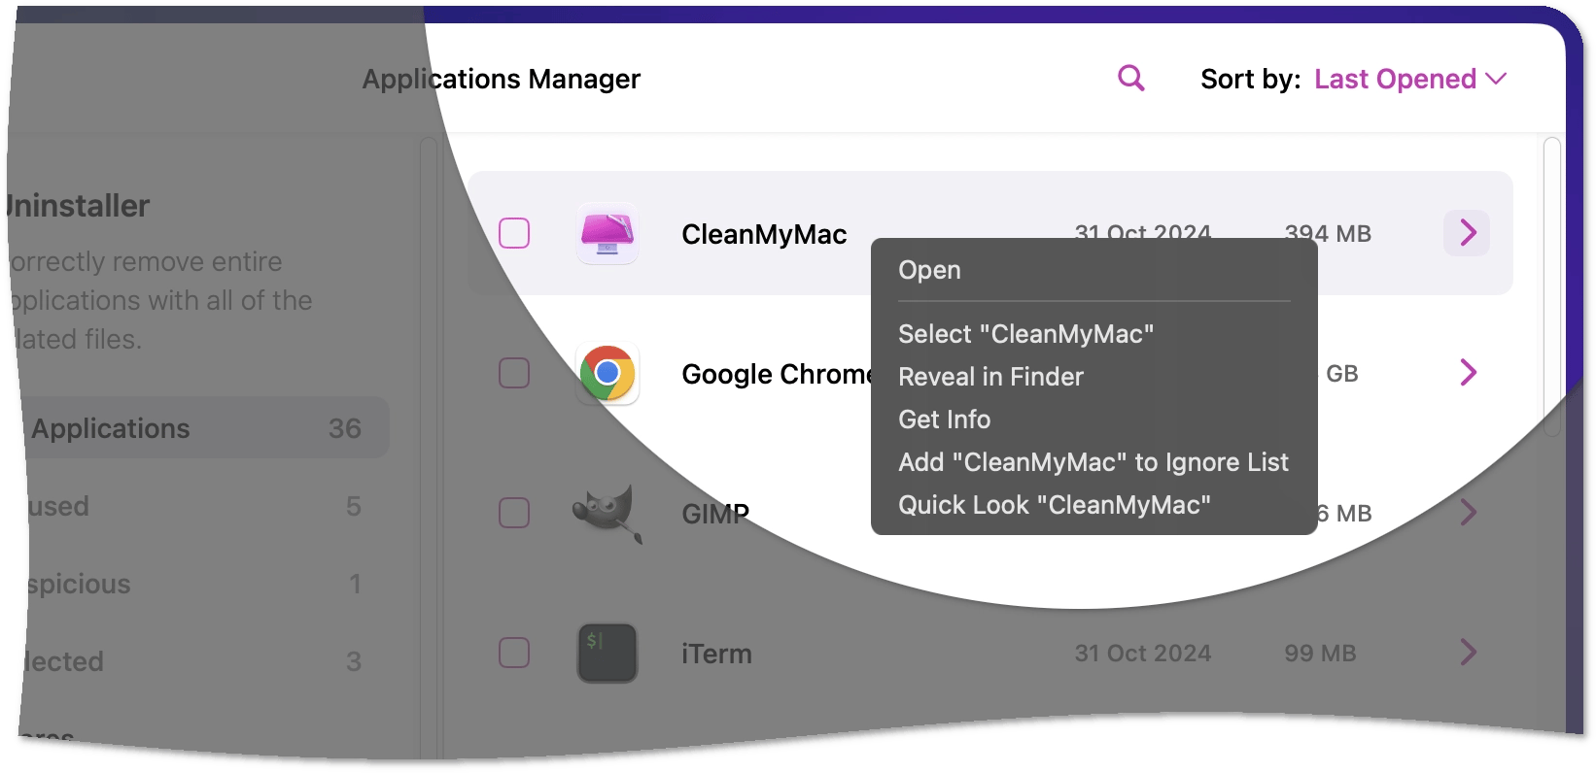Tick the GIMP checkbox
This screenshot has height=773, width=1596.
point(514,513)
